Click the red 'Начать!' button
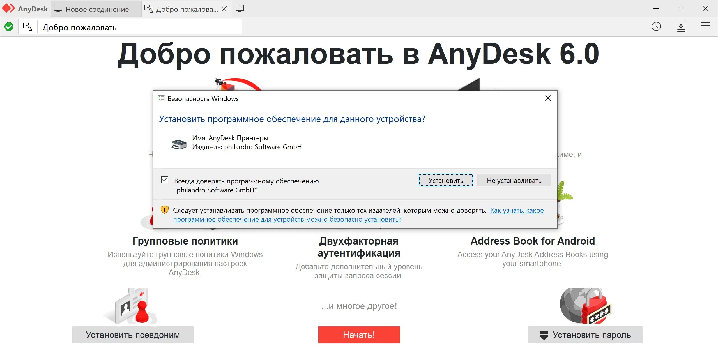Image resolution: width=718 pixels, height=355 pixels. click(359, 335)
